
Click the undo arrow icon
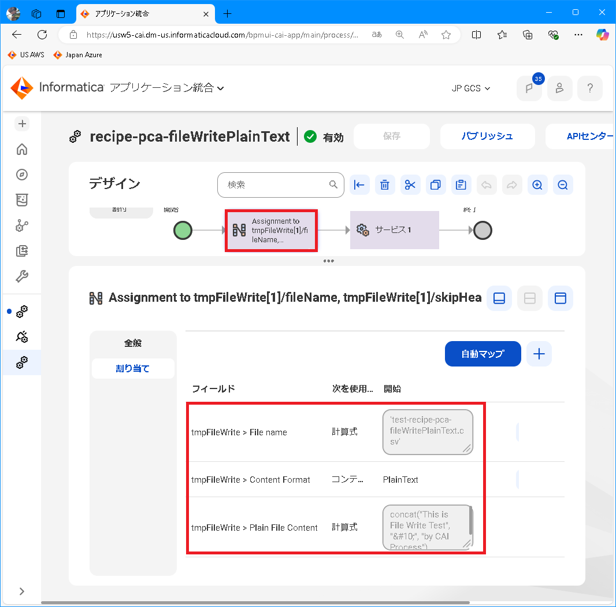coord(487,185)
